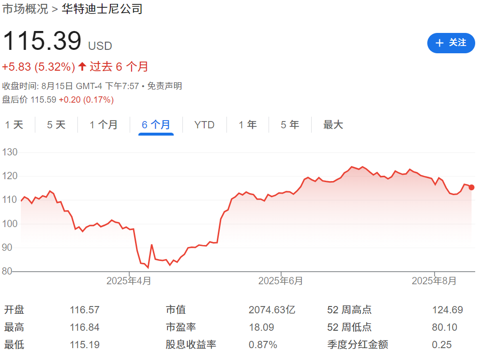Click the 过去 6 个月 period text
The height and width of the screenshot is (353, 496).
(x=119, y=67)
